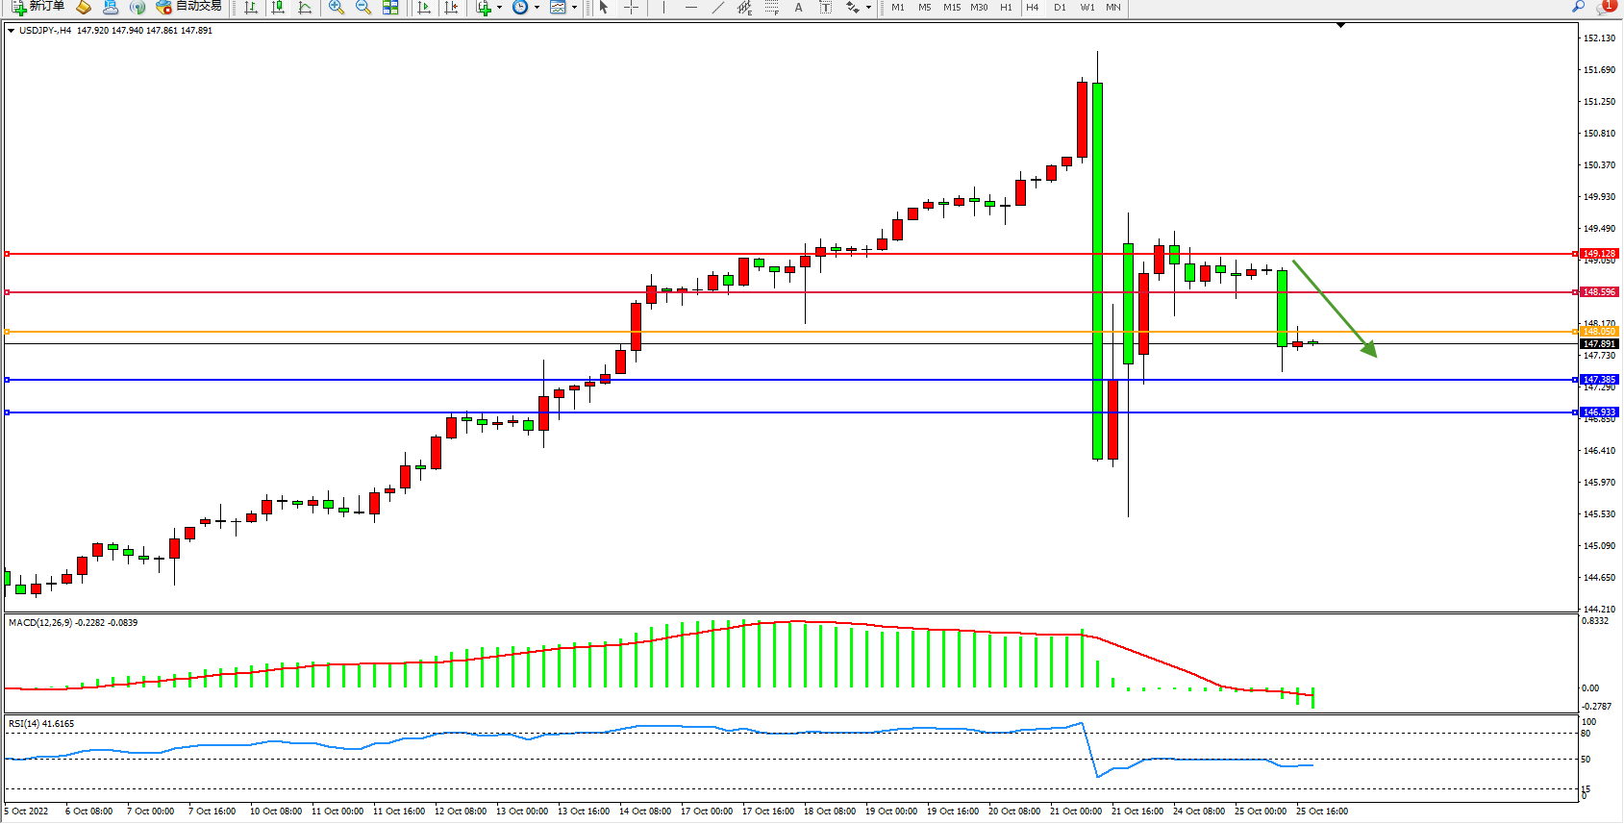
Task: Open the chart templates dropdown arrow
Action: [x=574, y=7]
